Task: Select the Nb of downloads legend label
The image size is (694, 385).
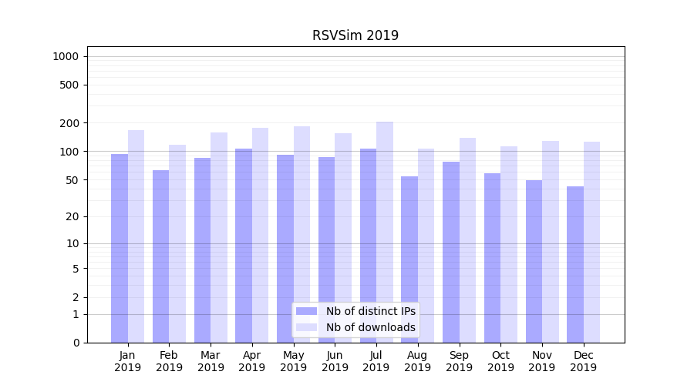Action: (x=370, y=327)
